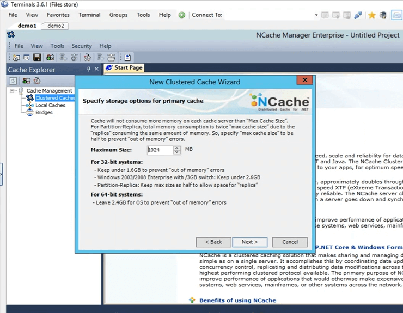The image size is (403, 313).
Task: Click grayed server icon after add clustered cache
Action: coord(63,57)
